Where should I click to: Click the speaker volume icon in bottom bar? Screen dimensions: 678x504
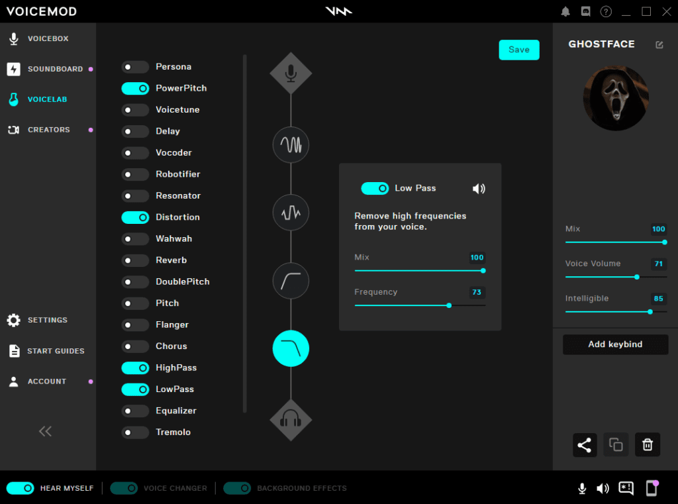[x=603, y=488]
